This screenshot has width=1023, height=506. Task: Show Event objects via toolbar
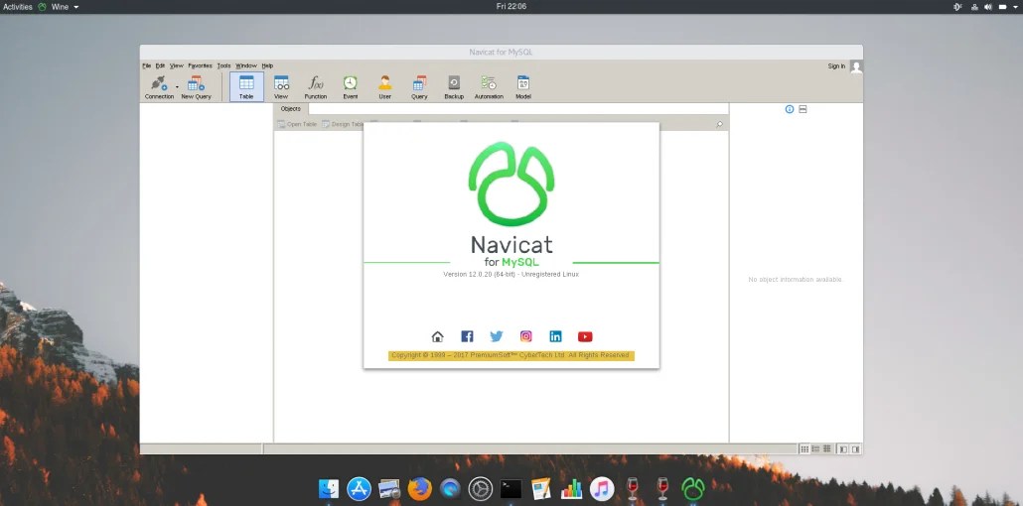(351, 86)
